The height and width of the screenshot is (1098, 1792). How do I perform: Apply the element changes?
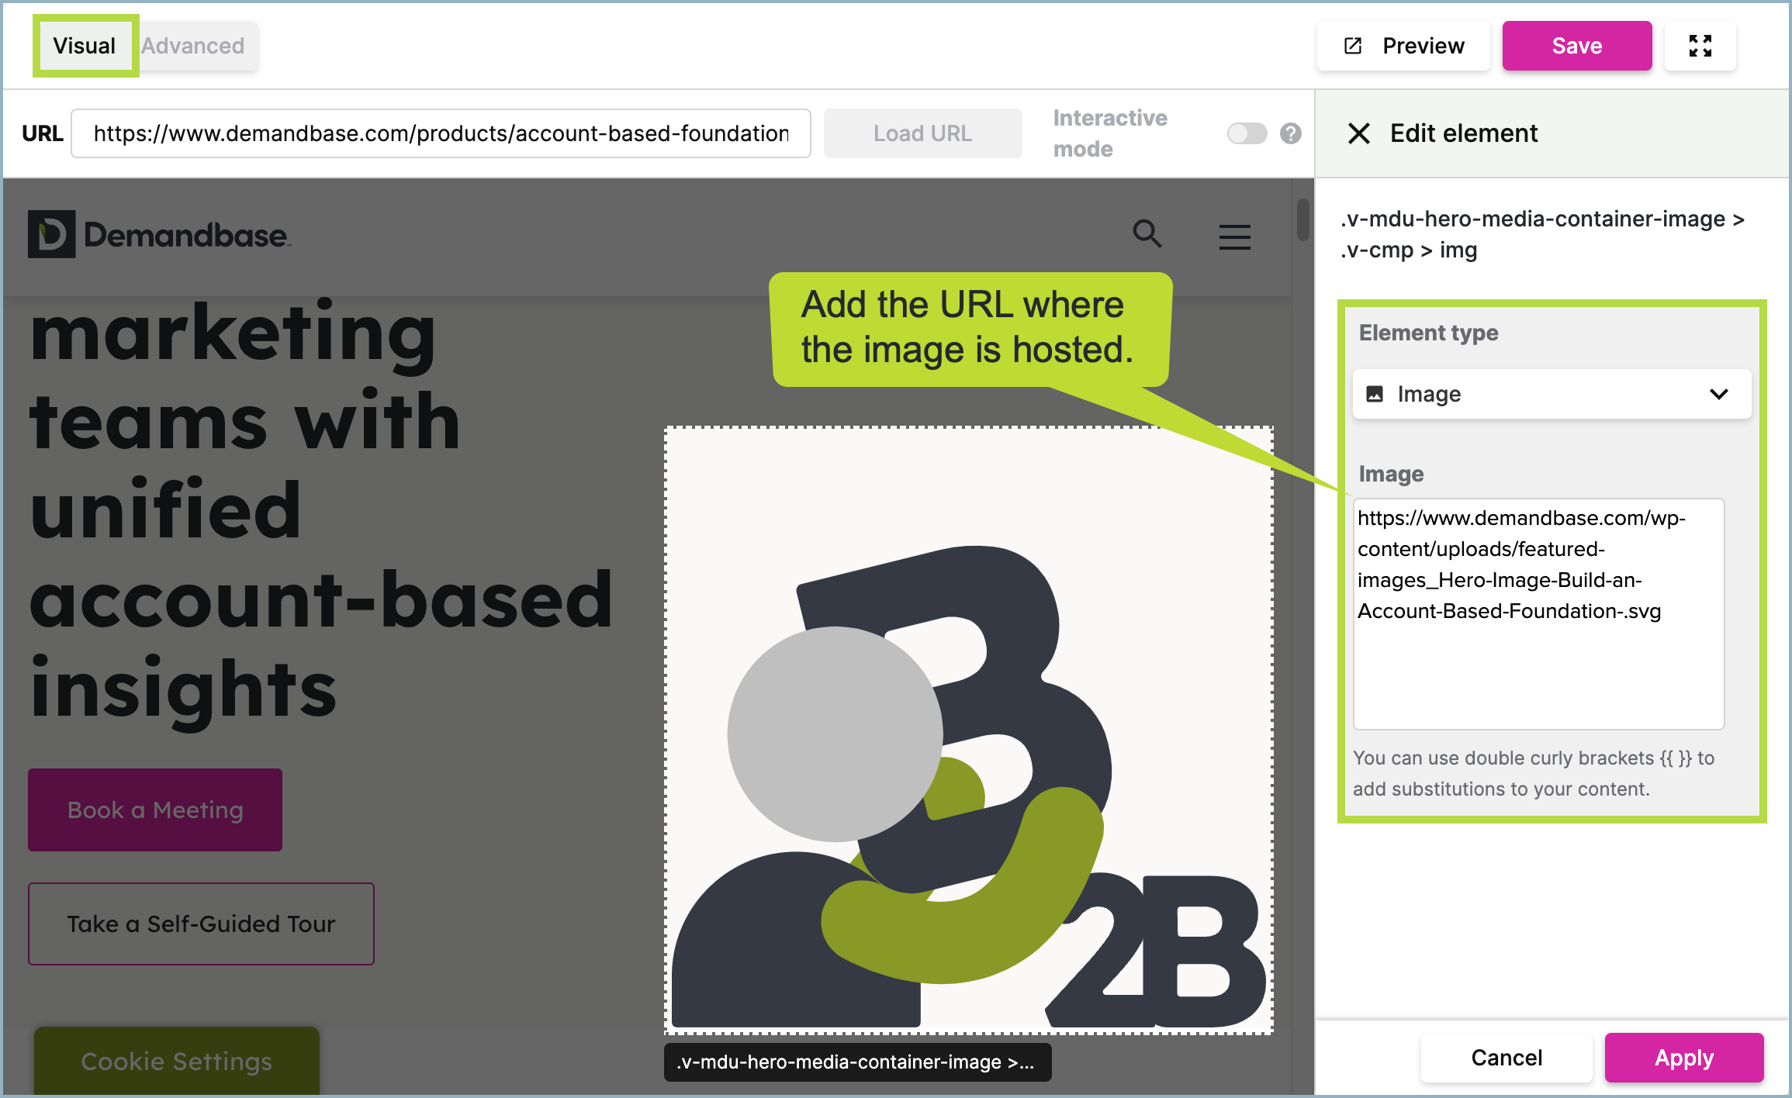pyautogui.click(x=1684, y=1058)
